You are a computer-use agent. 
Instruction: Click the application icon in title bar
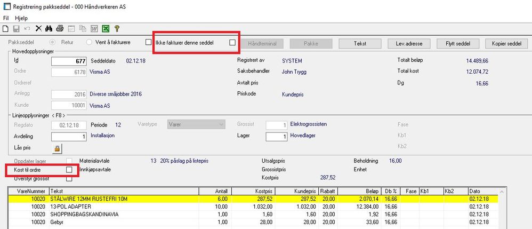(x=6, y=6)
